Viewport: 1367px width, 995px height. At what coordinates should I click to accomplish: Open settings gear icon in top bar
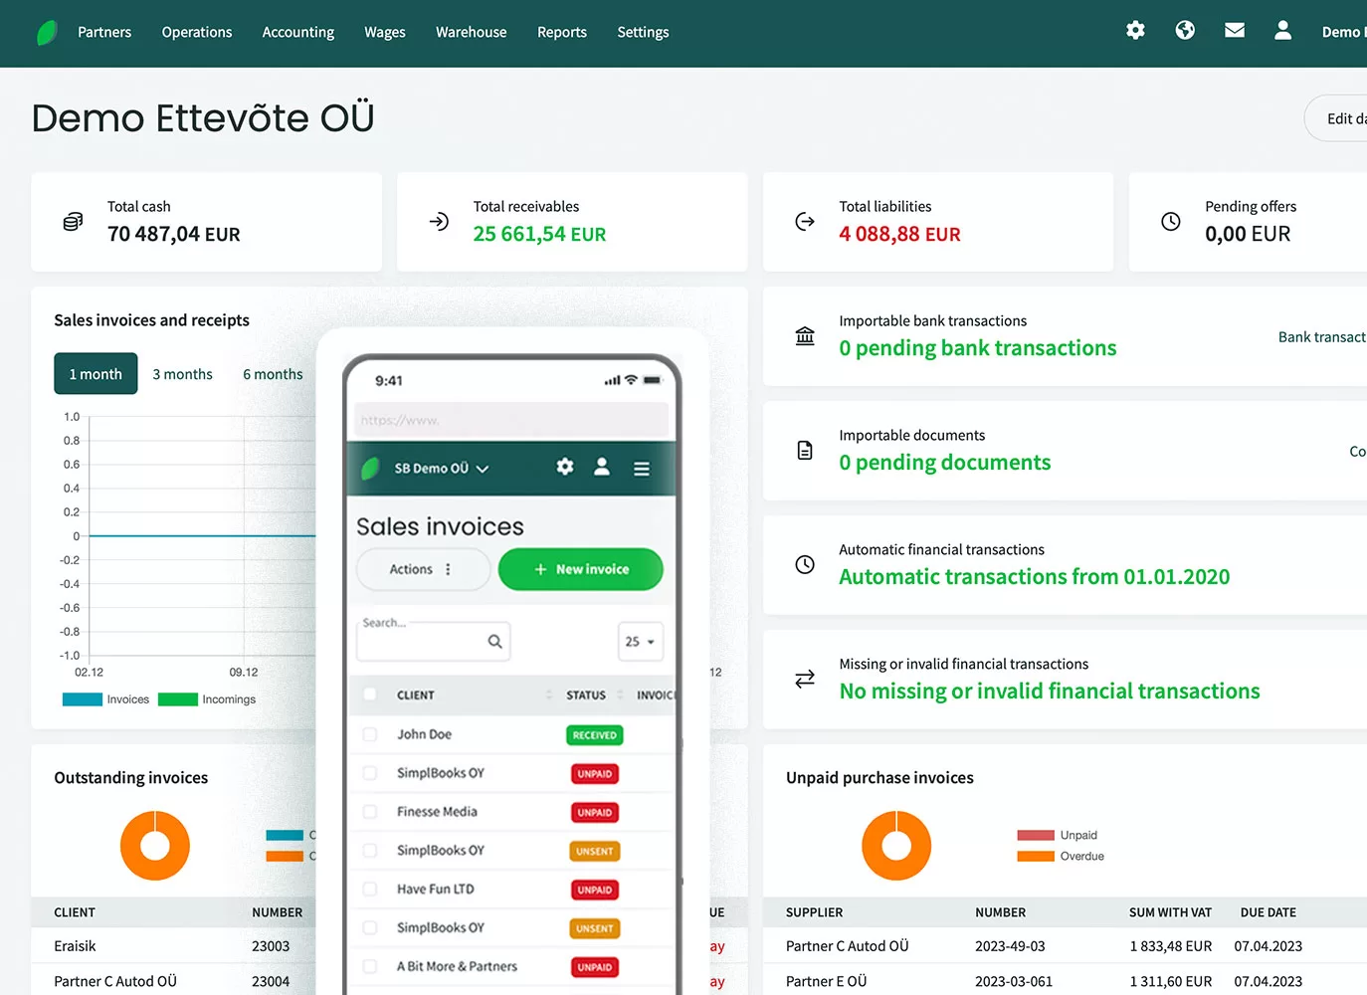(1135, 31)
